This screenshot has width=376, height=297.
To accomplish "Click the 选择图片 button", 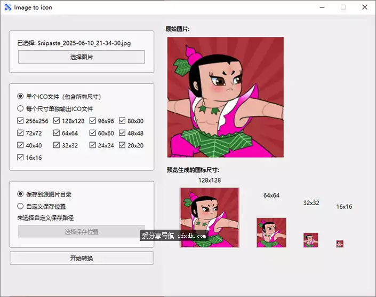I will click(82, 57).
